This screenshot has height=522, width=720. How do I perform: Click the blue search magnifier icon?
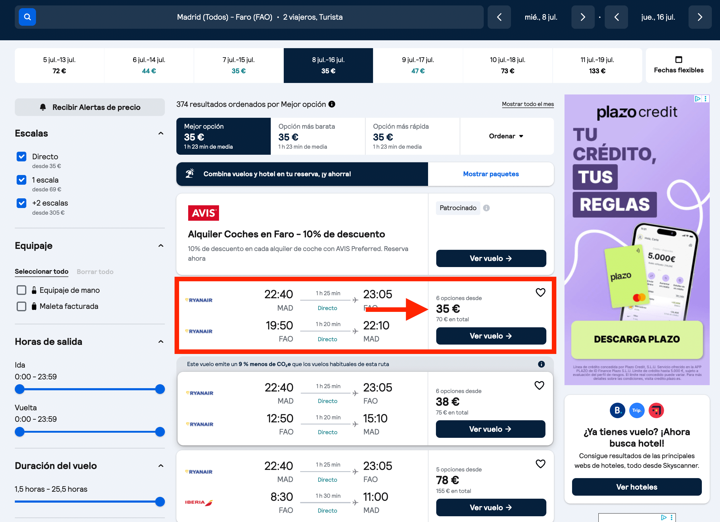pyautogui.click(x=27, y=17)
